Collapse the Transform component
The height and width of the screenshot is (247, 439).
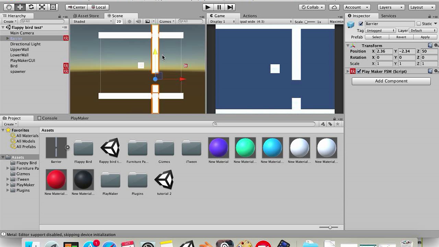pyautogui.click(x=348, y=45)
